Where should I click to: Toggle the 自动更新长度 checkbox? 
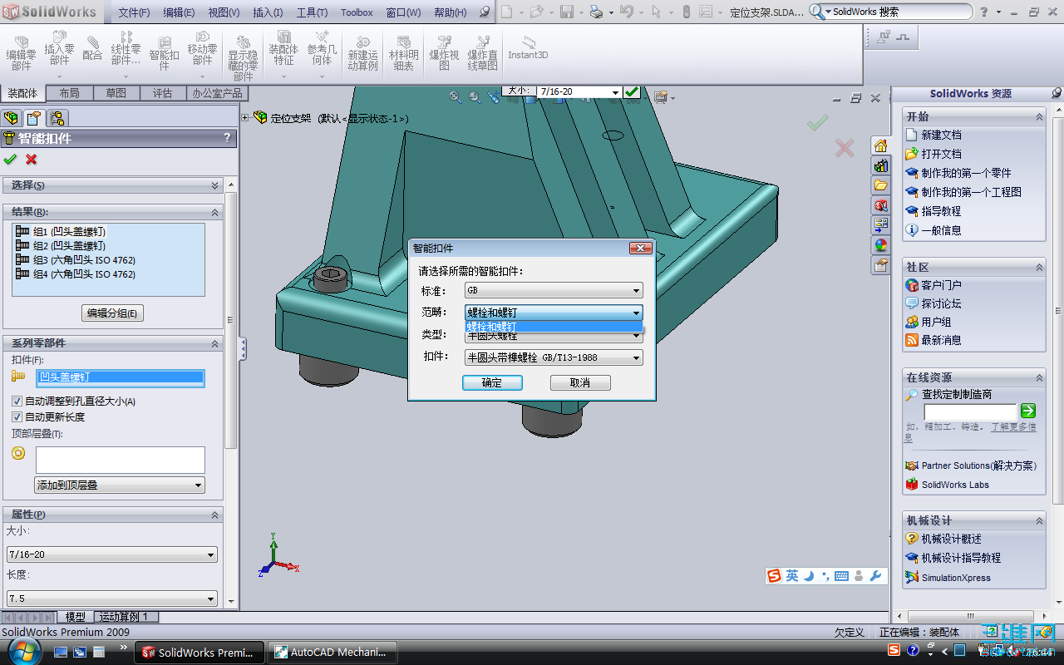17,416
